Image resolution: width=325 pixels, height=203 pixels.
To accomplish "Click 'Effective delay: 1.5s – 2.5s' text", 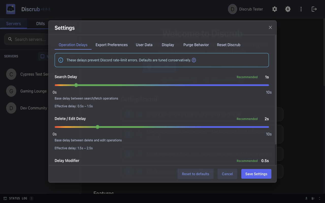I will click(74, 148).
